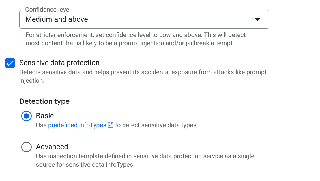This screenshot has width=320, height=181.
Task: Click the 'Advanced' option label
Action: point(52,147)
